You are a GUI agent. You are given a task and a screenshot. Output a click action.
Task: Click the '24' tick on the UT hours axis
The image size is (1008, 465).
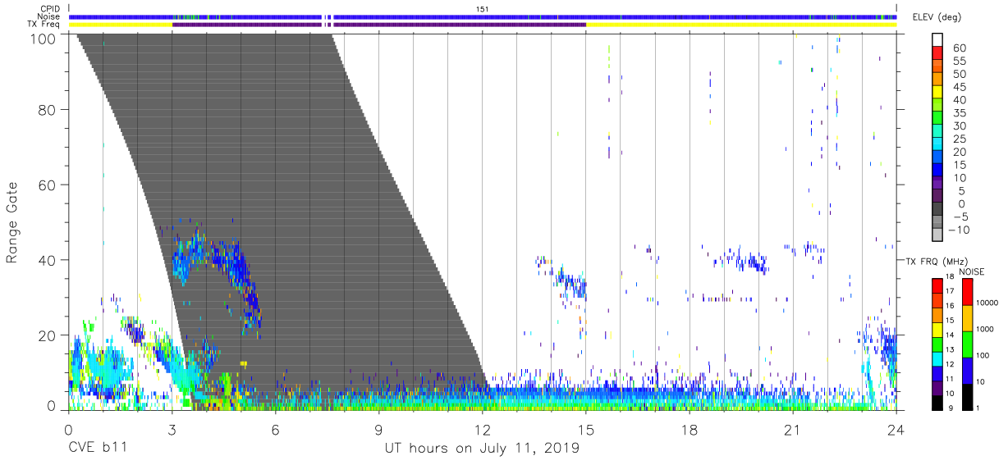click(x=896, y=430)
